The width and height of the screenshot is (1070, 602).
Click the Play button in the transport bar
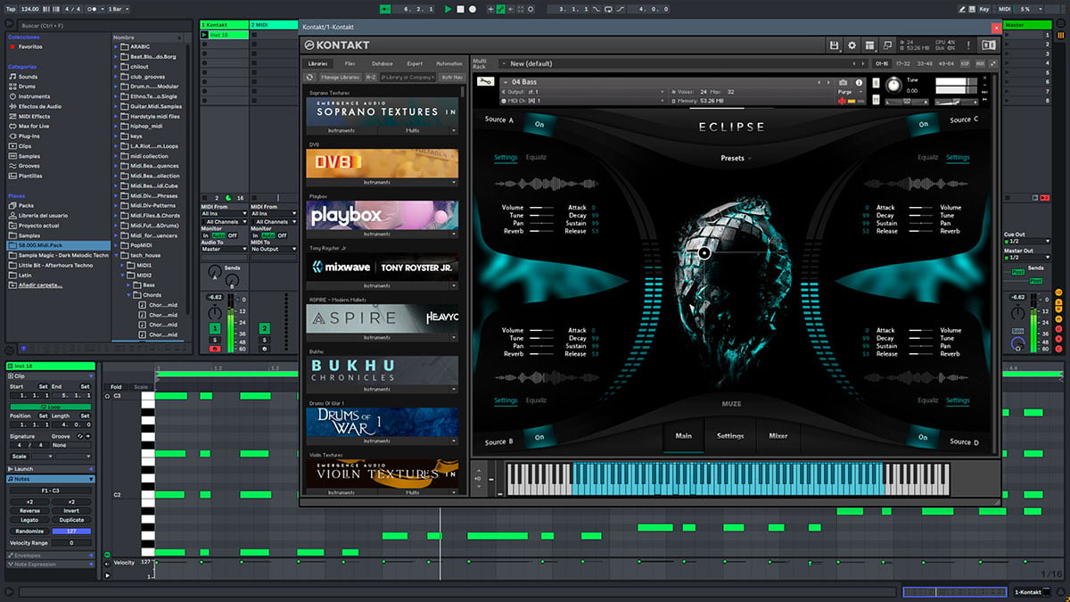pos(449,9)
